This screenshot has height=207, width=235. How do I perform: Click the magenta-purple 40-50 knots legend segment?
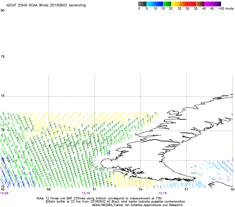[212, 4]
